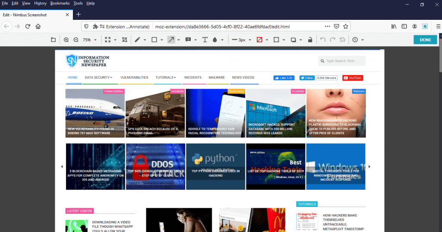Open the File menu
The image size is (442, 232).
(5, 3)
